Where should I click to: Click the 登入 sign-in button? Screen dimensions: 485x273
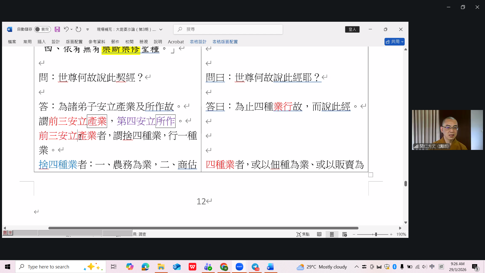pos(352,29)
